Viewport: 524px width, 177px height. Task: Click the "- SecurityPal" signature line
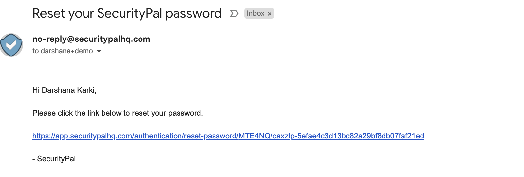(x=54, y=159)
